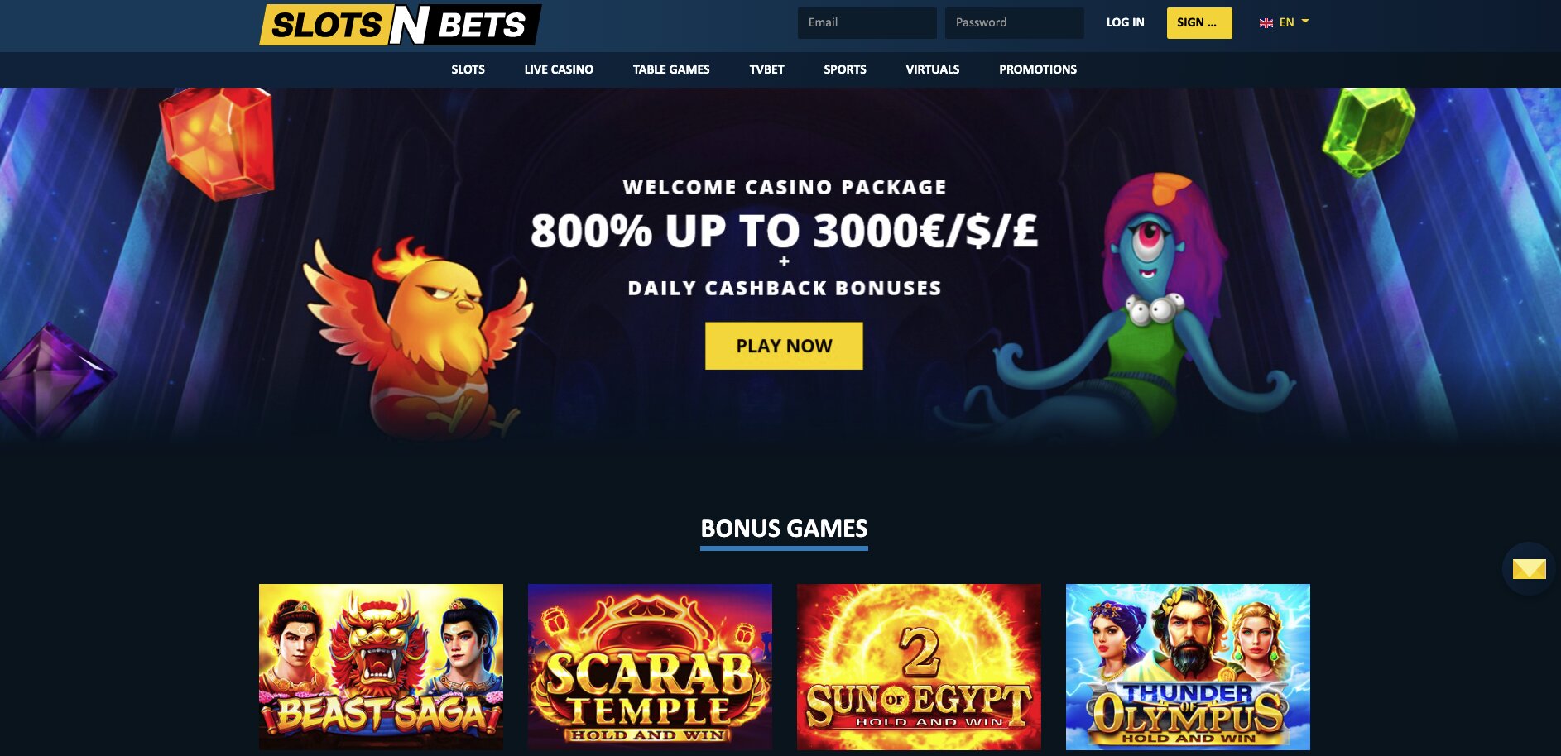Open the TVBET menu item

coord(766,69)
